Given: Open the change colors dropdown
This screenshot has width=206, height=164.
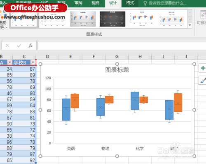Looking at the screenshot, I should click(x=3, y=25).
